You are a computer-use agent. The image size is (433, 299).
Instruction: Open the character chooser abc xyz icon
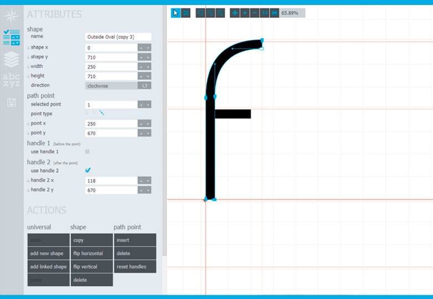[11, 80]
